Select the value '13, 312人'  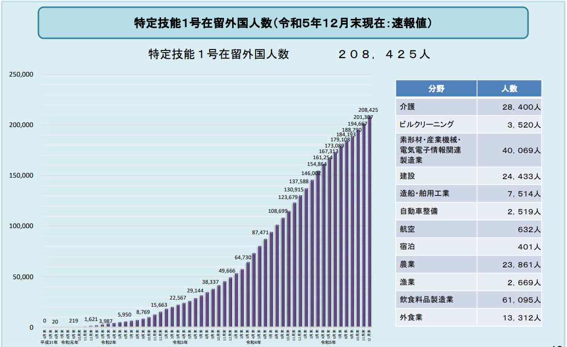tap(521, 318)
